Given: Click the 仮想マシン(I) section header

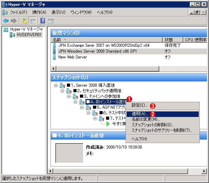Looking at the screenshot, I should (x=129, y=33).
